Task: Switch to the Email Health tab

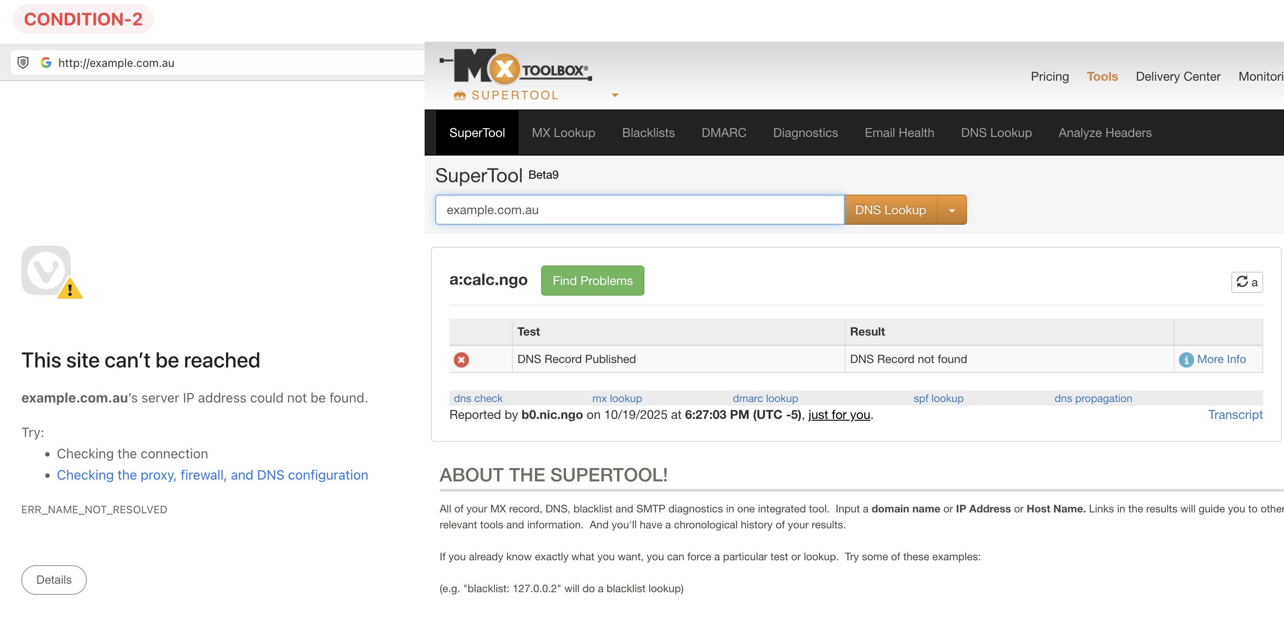Action: point(899,133)
